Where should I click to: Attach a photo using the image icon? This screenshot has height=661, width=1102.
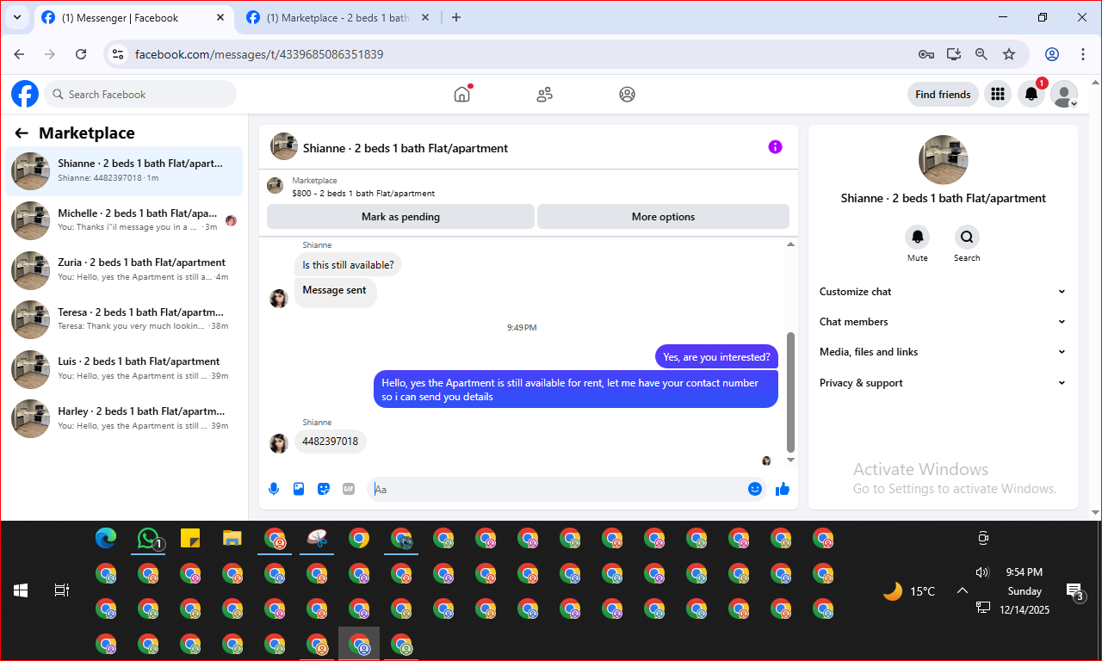pyautogui.click(x=299, y=489)
